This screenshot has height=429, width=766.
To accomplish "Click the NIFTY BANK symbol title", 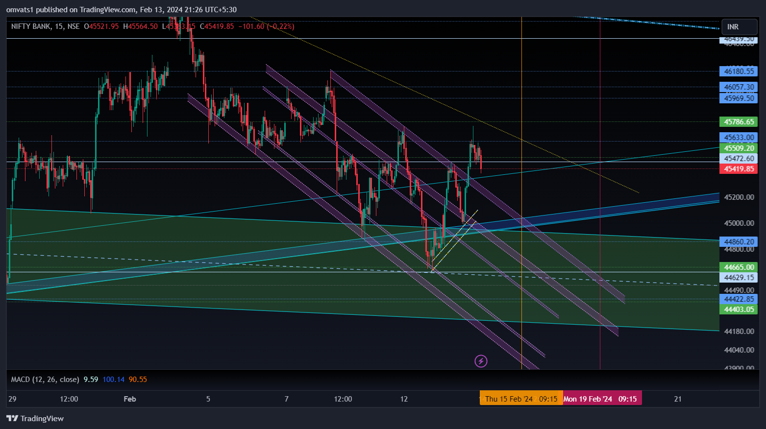I will [x=30, y=26].
